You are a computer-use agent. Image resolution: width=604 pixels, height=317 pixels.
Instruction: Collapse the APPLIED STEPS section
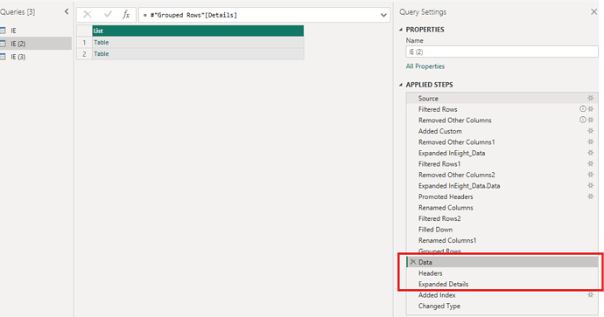(x=401, y=85)
